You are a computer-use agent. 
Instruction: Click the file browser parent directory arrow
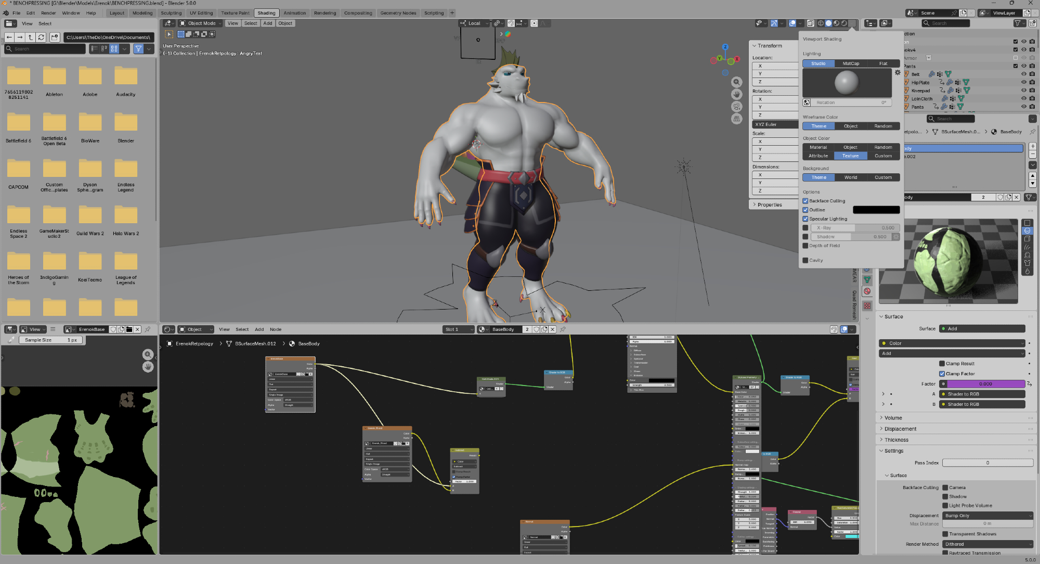click(x=31, y=37)
